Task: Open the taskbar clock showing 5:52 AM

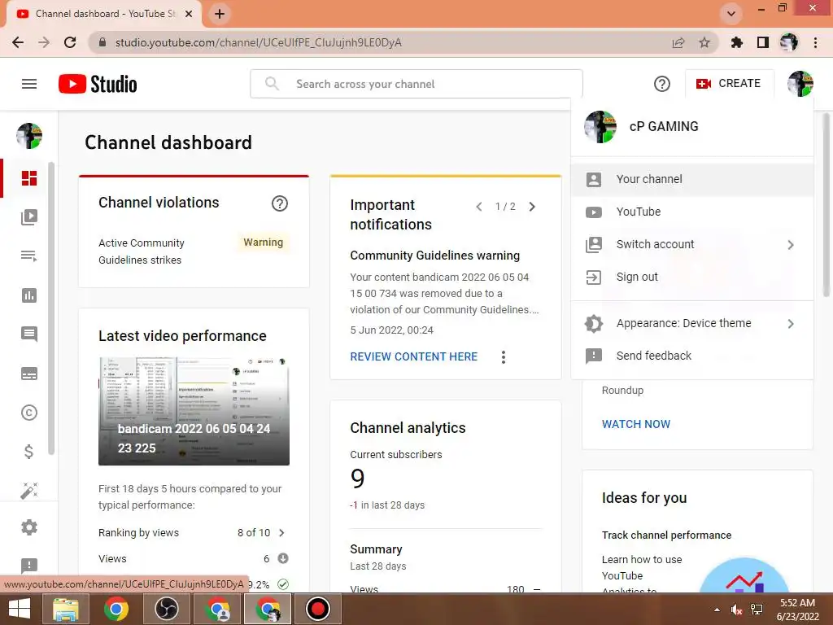Action: pyautogui.click(x=798, y=610)
